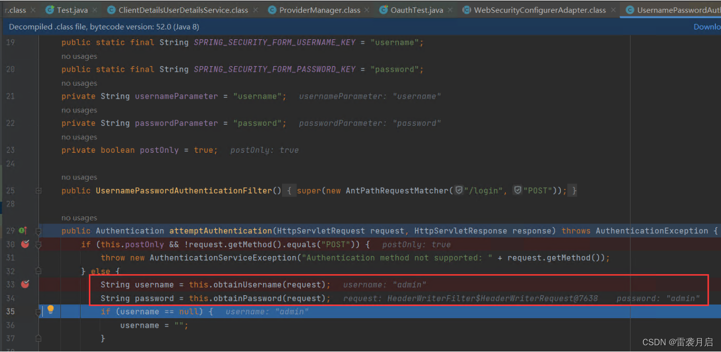Click the small icon before "/login" on line 25
Viewport: 721px width, 352px height.
coord(459,190)
